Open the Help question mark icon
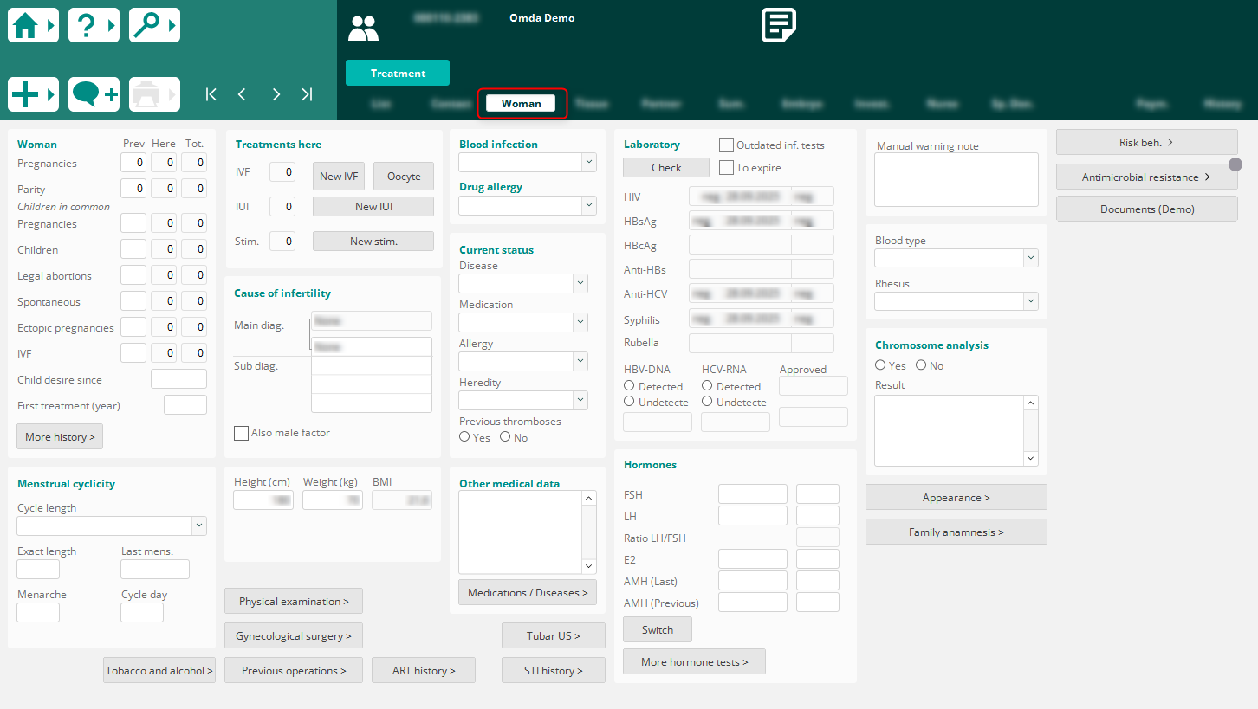1258x709 pixels. click(x=94, y=25)
